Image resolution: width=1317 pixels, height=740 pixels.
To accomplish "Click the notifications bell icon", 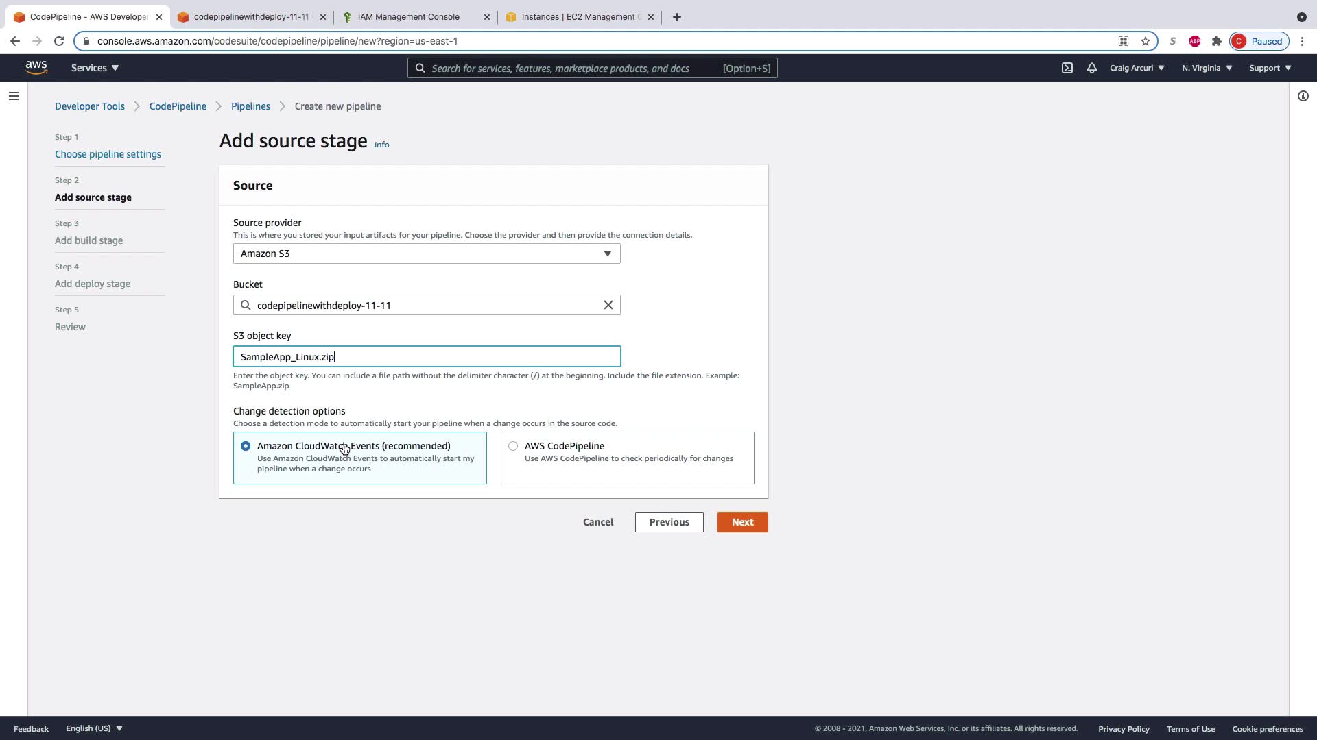I will click(x=1091, y=68).
